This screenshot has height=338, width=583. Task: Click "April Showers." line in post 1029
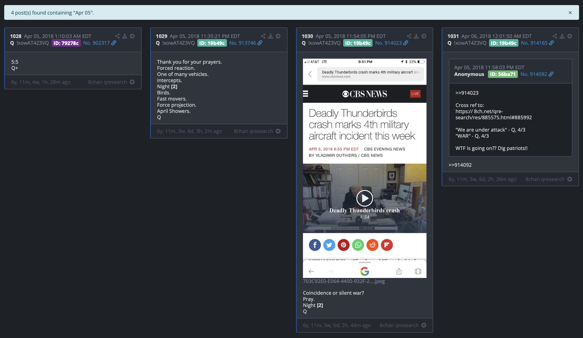tap(174, 111)
